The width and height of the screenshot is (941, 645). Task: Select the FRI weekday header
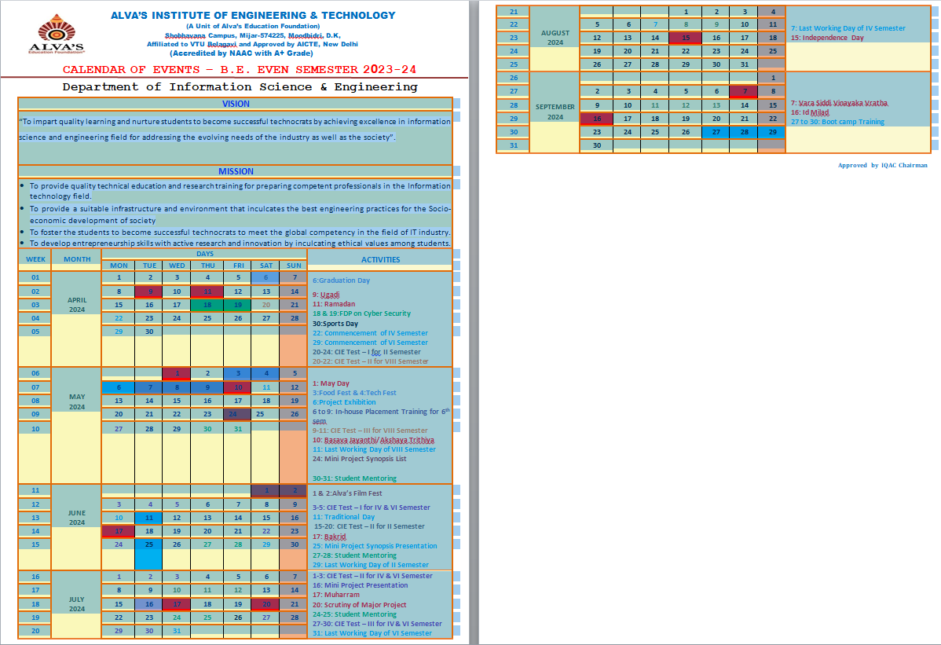238,266
